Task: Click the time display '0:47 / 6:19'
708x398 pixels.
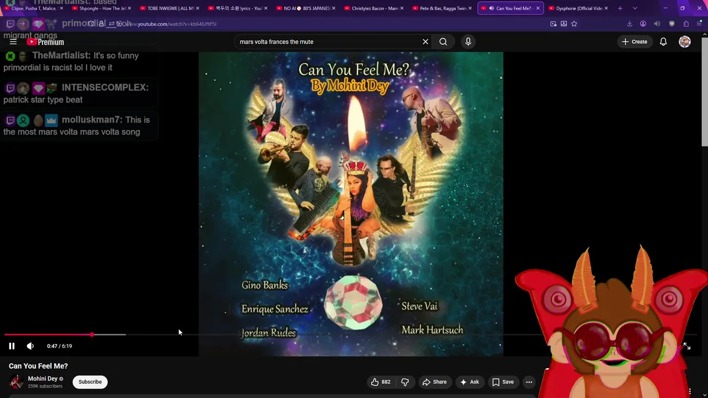Action: [59, 346]
